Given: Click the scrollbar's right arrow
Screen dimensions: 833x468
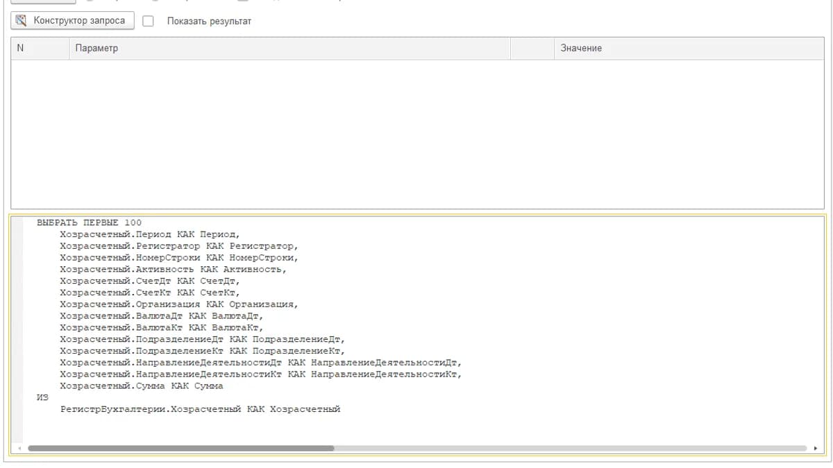Looking at the screenshot, I should coord(816,449).
